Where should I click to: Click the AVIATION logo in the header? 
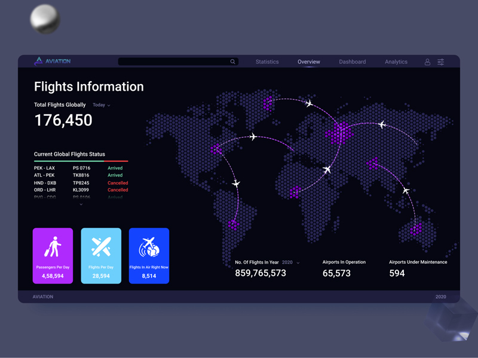[x=54, y=61]
